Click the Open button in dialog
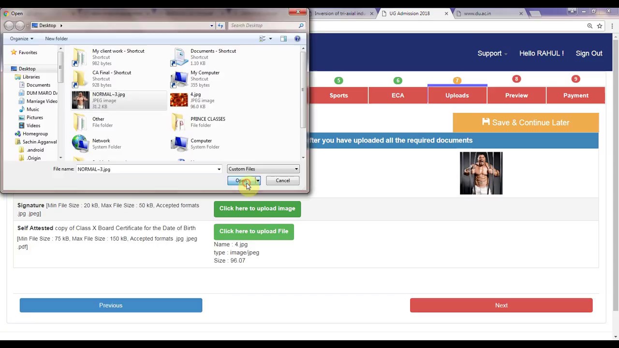This screenshot has width=619, height=348. coord(241,181)
